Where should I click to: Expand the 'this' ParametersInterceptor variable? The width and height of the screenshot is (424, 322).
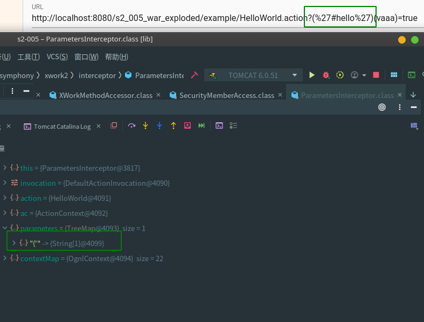tap(5, 168)
